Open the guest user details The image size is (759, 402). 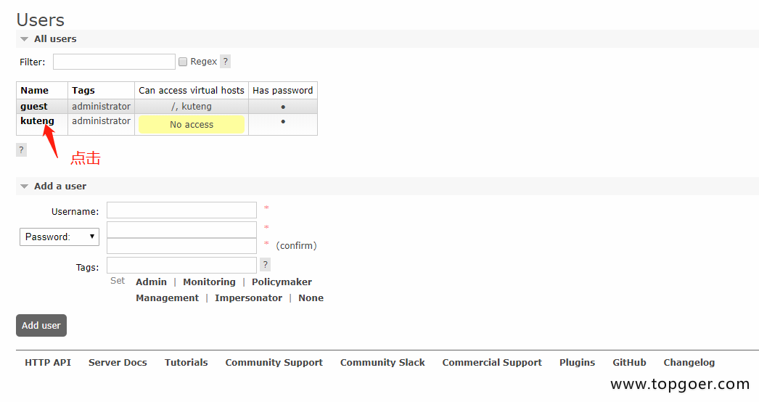[34, 106]
